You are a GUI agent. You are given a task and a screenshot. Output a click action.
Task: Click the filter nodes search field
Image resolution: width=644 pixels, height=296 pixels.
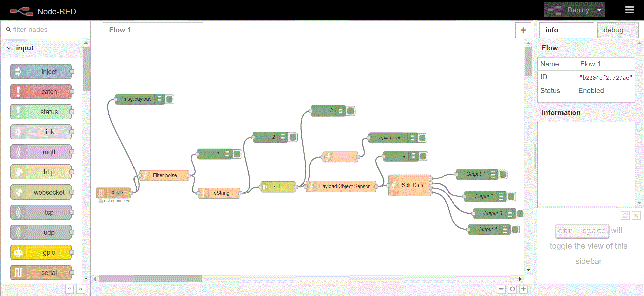click(x=47, y=30)
